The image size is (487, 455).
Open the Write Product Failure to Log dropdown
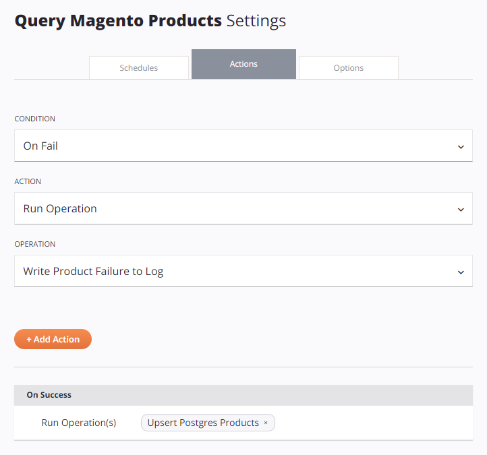(x=243, y=271)
